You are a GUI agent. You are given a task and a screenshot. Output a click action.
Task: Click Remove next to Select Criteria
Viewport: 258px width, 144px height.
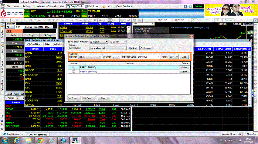click(x=146, y=48)
